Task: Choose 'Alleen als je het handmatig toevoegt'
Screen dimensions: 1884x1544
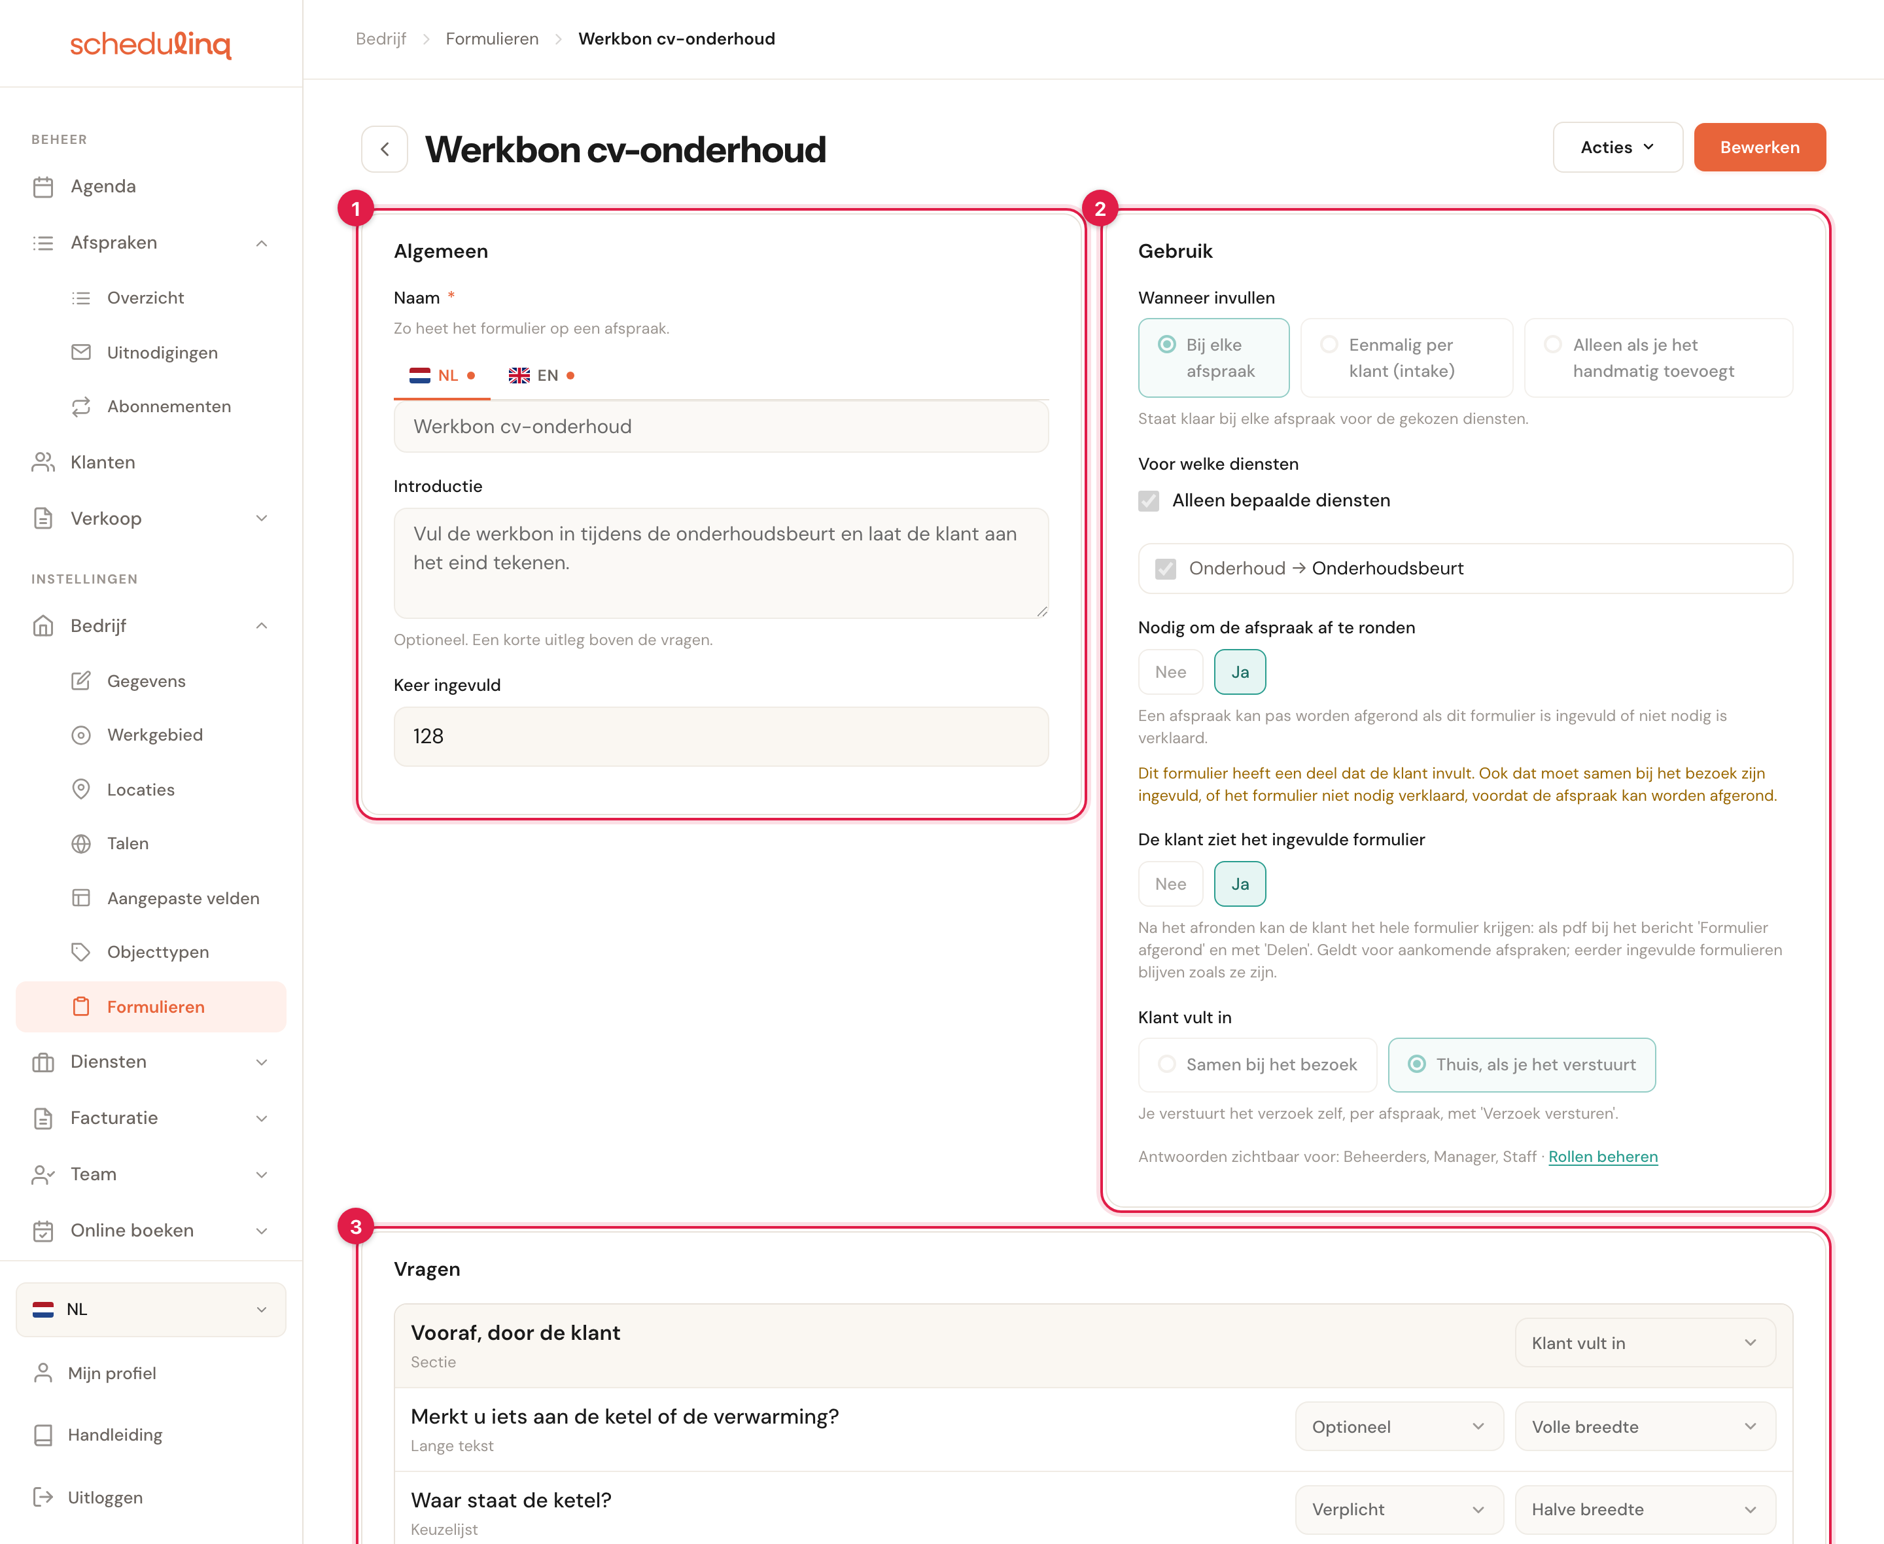Action: point(1658,357)
